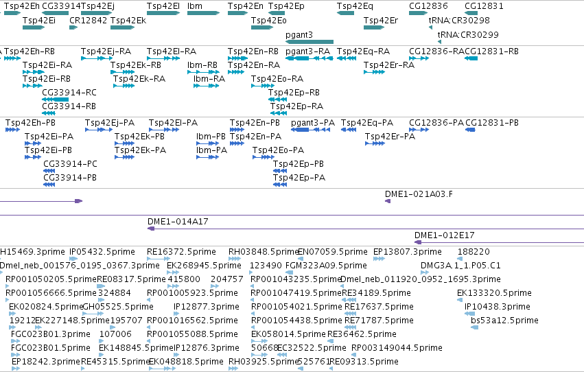This screenshot has height=372, width=584.
Task: Select the IP10438.3prime EST feature
Action: (469, 314)
